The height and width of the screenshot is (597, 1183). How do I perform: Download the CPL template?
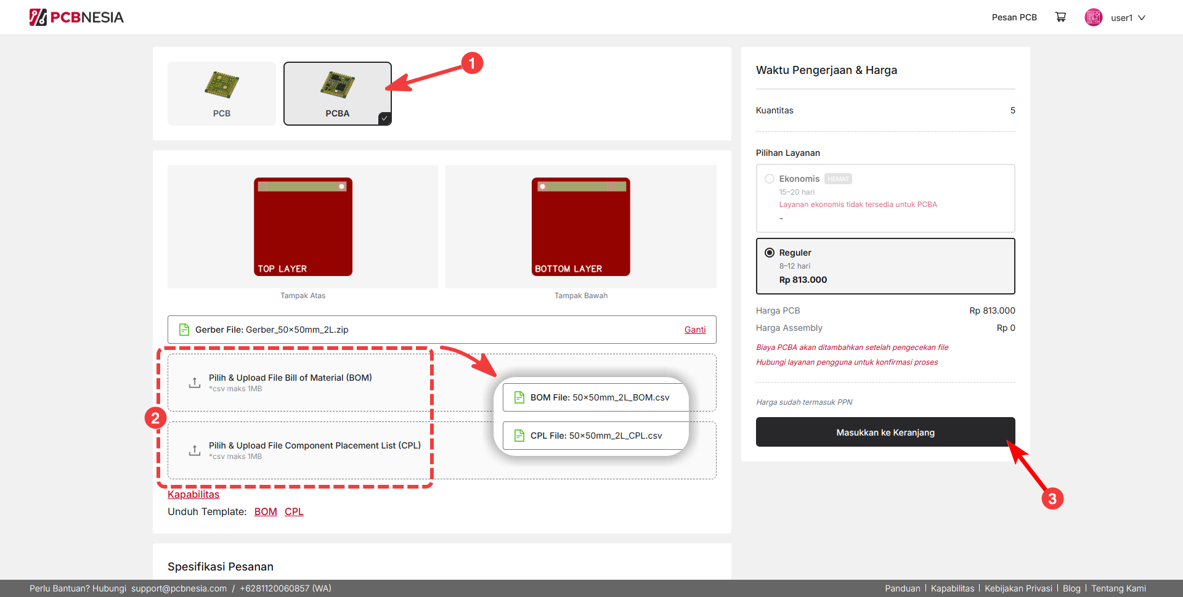(x=294, y=511)
